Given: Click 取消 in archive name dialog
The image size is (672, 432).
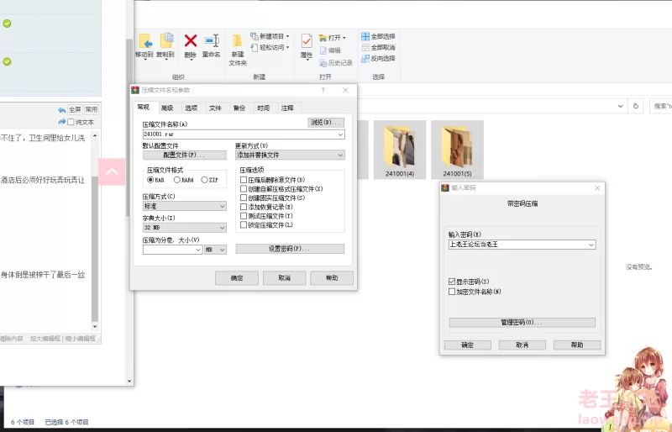Looking at the screenshot, I should (x=285, y=278).
